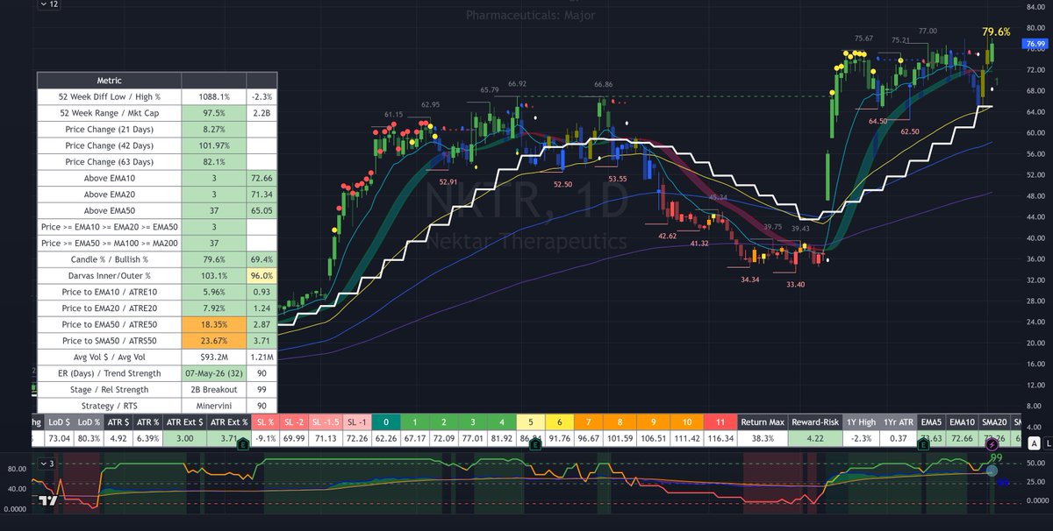Click the 77.00 pivot high label on chart
Image resolution: width=1053 pixels, height=531 pixels.
[x=928, y=32]
